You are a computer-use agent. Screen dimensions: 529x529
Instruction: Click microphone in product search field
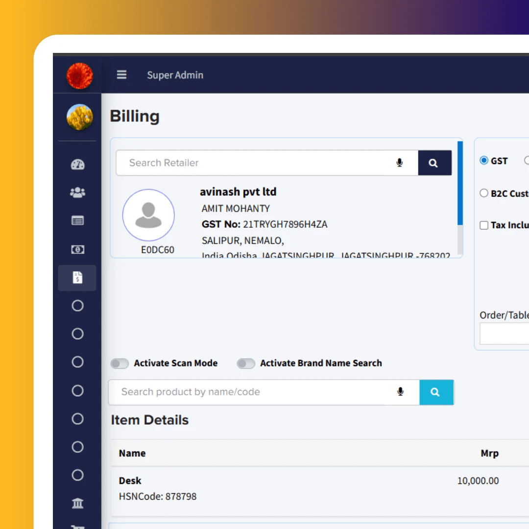click(x=401, y=392)
